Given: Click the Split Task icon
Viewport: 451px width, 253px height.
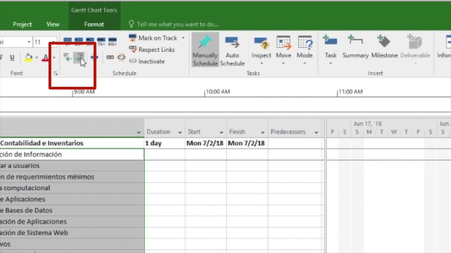Looking at the screenshot, I should coord(94,57).
